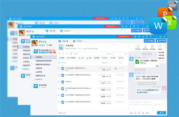Screen dimensions: 179x117
Task: Click the 新建项目 new project link
Action: pyautogui.click(x=38, y=79)
